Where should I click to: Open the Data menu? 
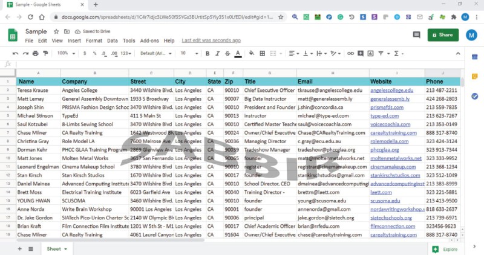113,40
